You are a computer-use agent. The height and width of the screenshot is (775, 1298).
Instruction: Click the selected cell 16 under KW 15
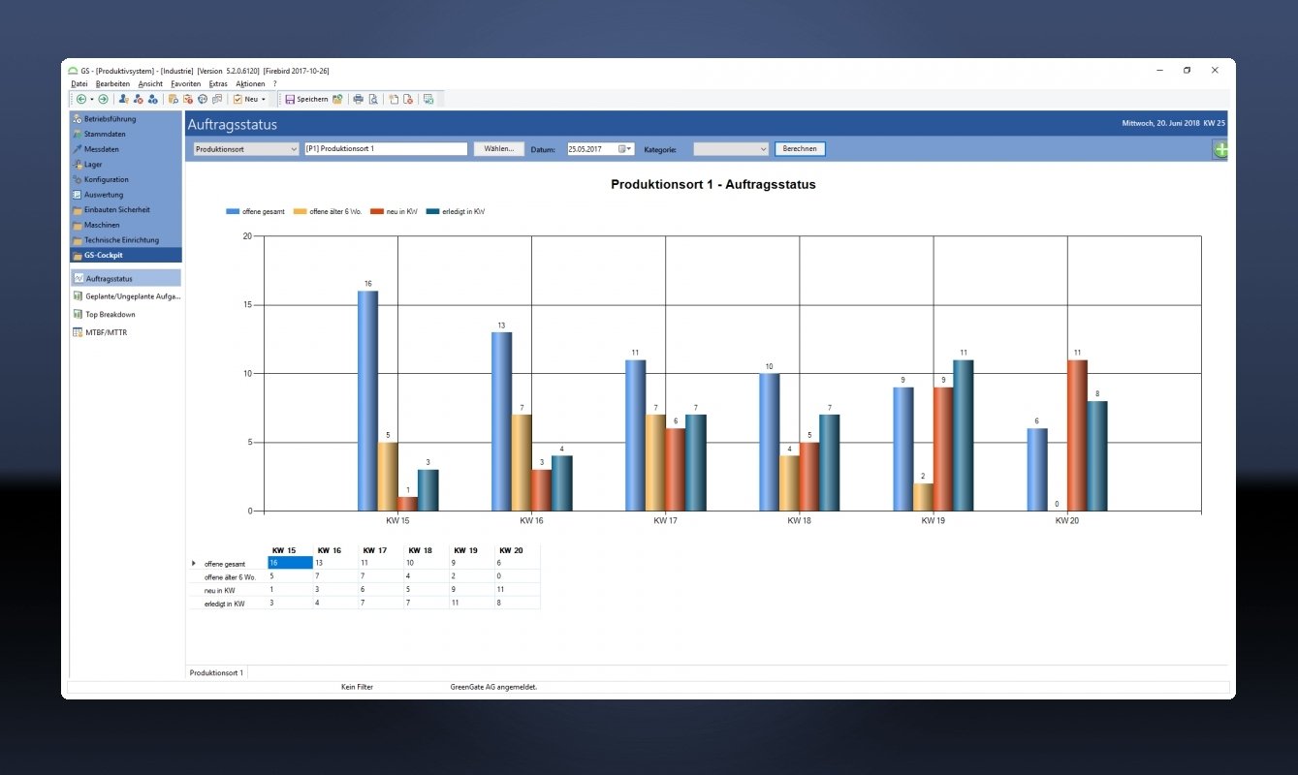click(x=290, y=563)
